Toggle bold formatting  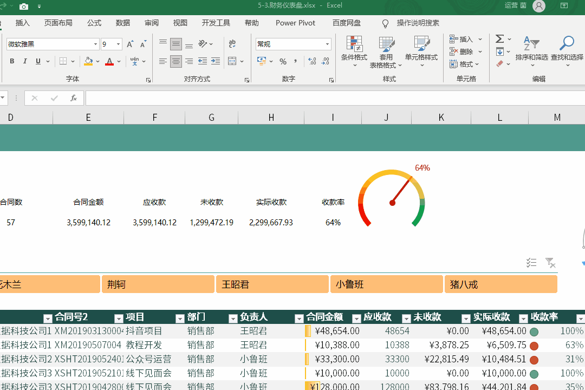tap(12, 62)
